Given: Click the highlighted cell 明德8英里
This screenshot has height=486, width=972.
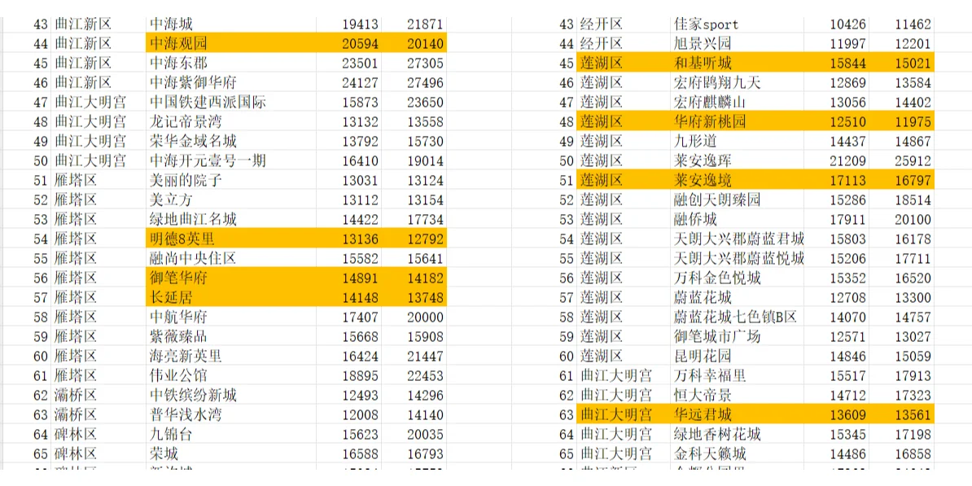Looking at the screenshot, I should [x=230, y=239].
